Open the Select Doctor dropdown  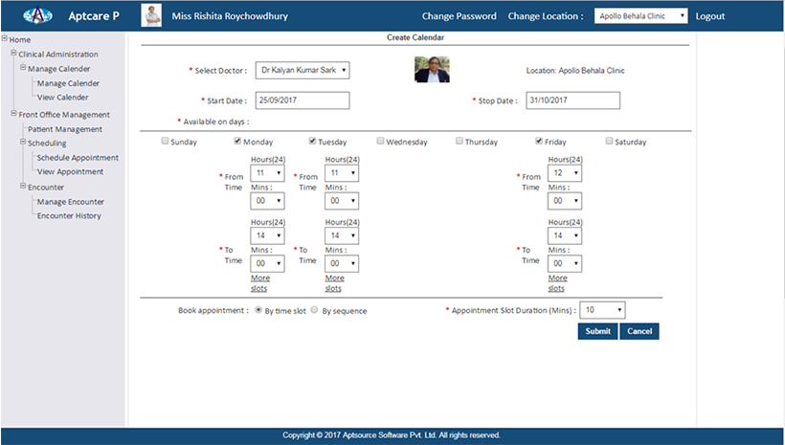pos(302,70)
